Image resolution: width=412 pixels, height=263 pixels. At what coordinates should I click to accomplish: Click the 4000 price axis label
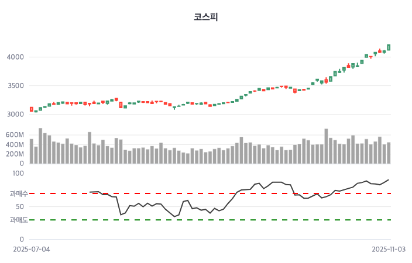point(15,57)
